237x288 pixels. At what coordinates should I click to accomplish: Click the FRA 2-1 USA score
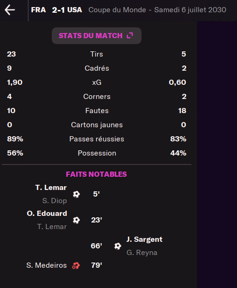(x=56, y=10)
